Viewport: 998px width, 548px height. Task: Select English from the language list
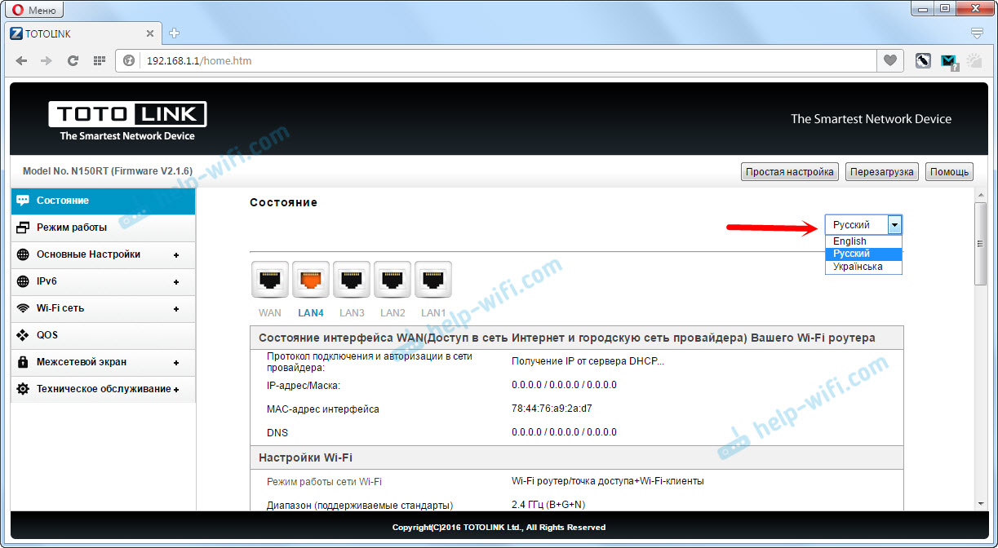point(850,241)
